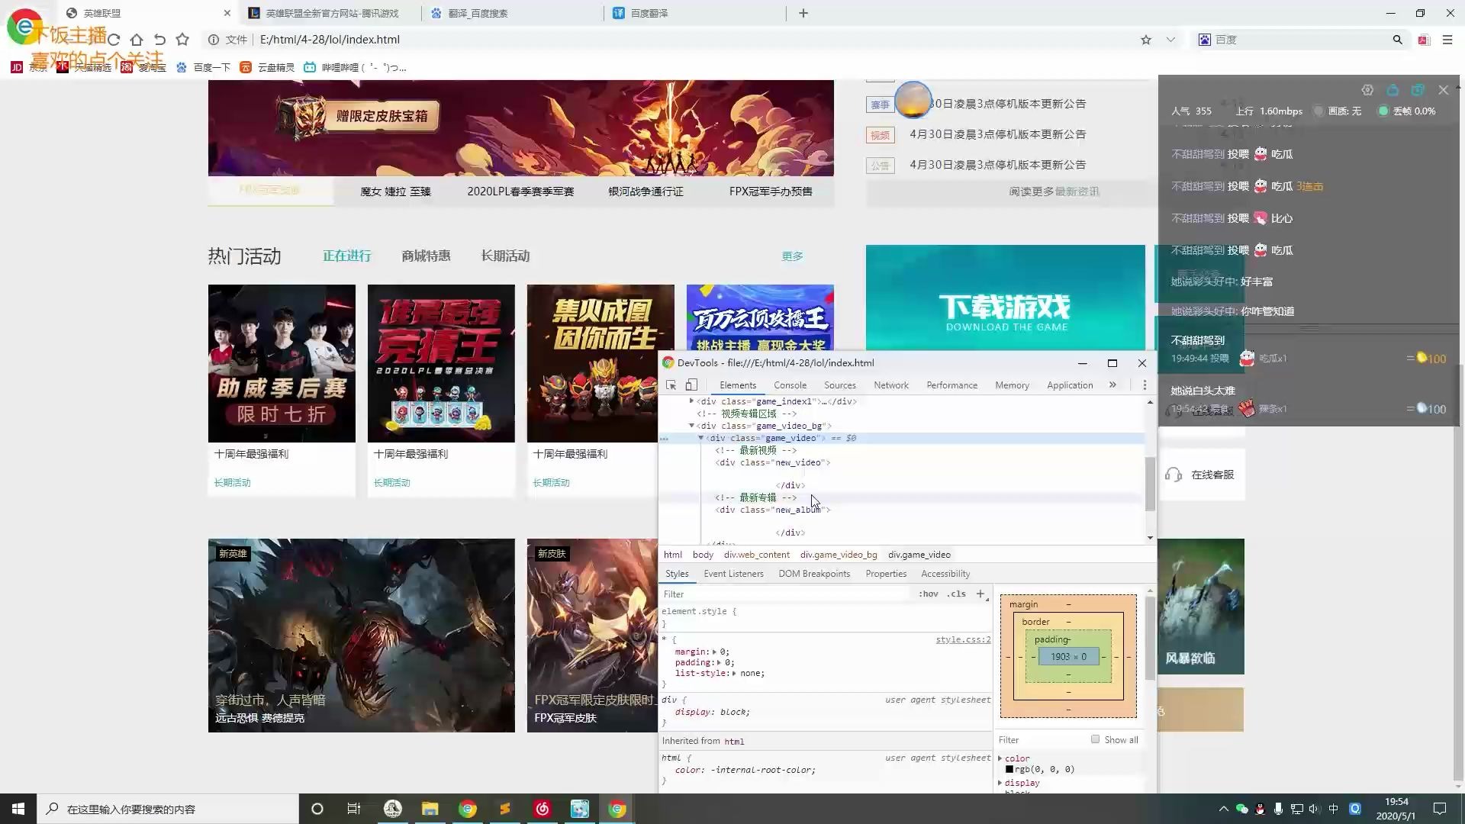Expand the game_index1 div node

691,401
